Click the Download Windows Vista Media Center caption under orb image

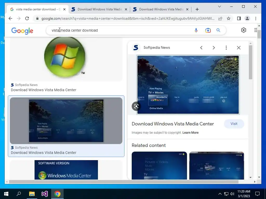tap(44, 90)
